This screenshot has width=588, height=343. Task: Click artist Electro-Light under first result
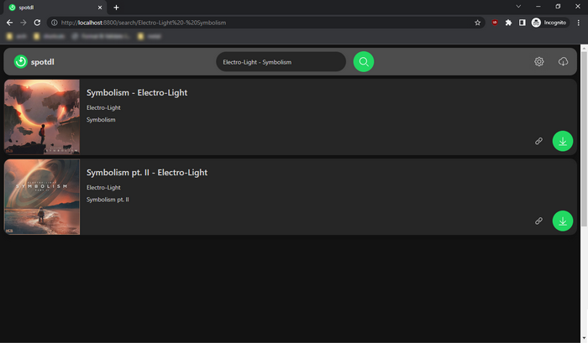[103, 108]
